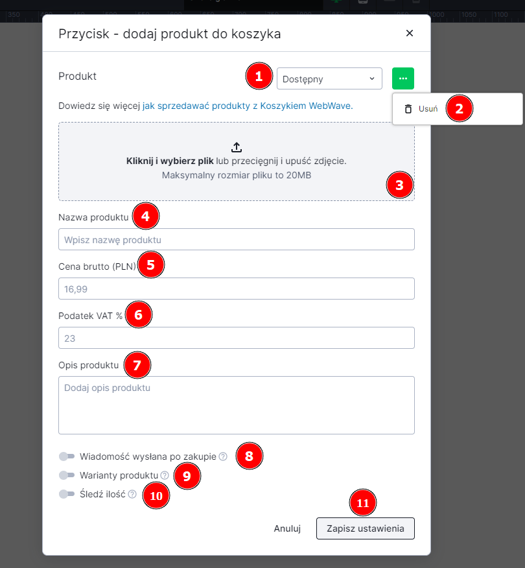Screen dimensions: 525x568
Task: Click into the Opis produktu text area
Action: coord(236,405)
